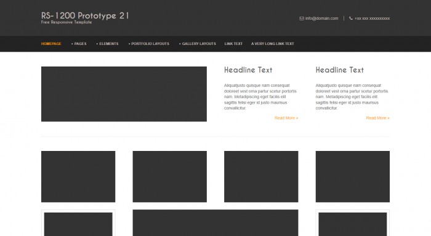This screenshot has height=236, width=431.
Task: Follow the first Read More link
Action: (286, 118)
